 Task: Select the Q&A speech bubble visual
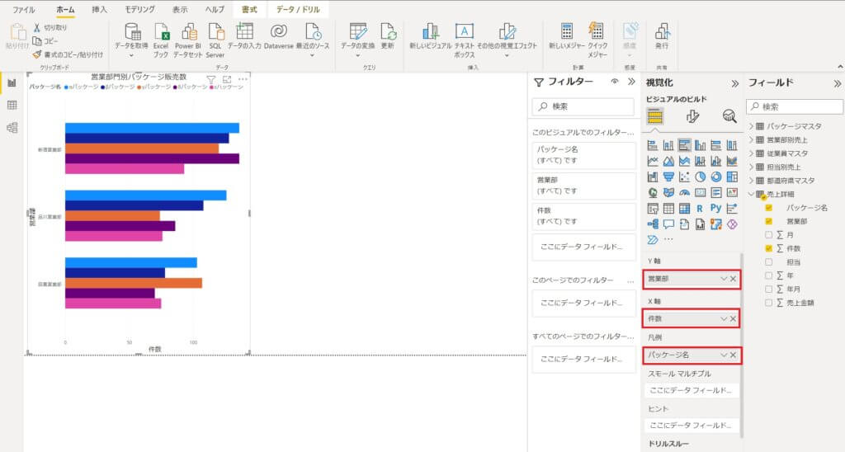click(x=668, y=224)
